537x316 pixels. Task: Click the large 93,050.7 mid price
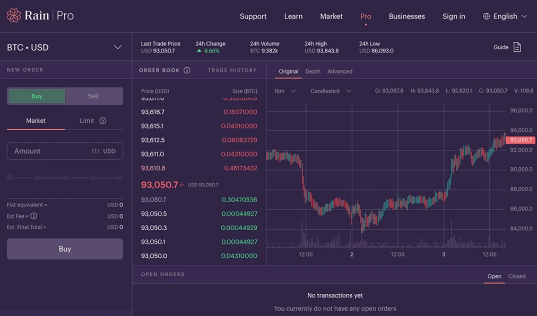point(159,185)
